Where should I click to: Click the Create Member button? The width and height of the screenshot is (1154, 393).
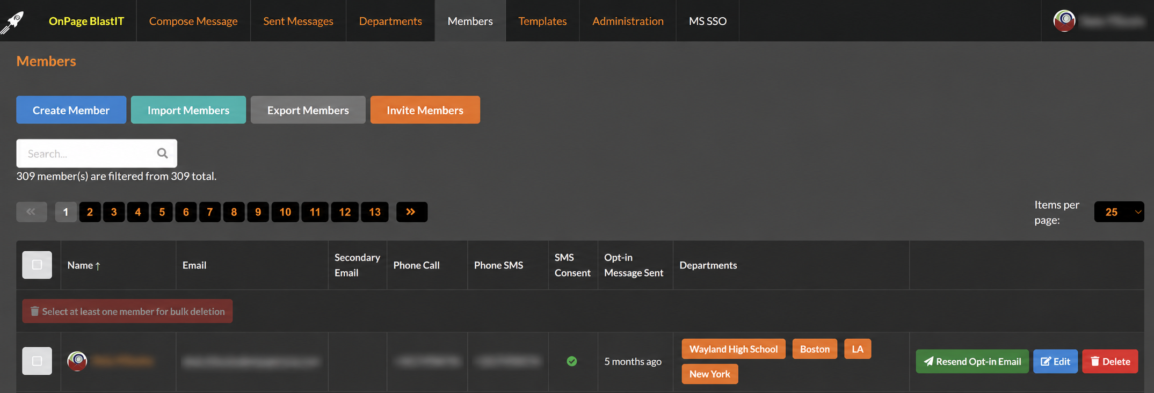(x=71, y=110)
